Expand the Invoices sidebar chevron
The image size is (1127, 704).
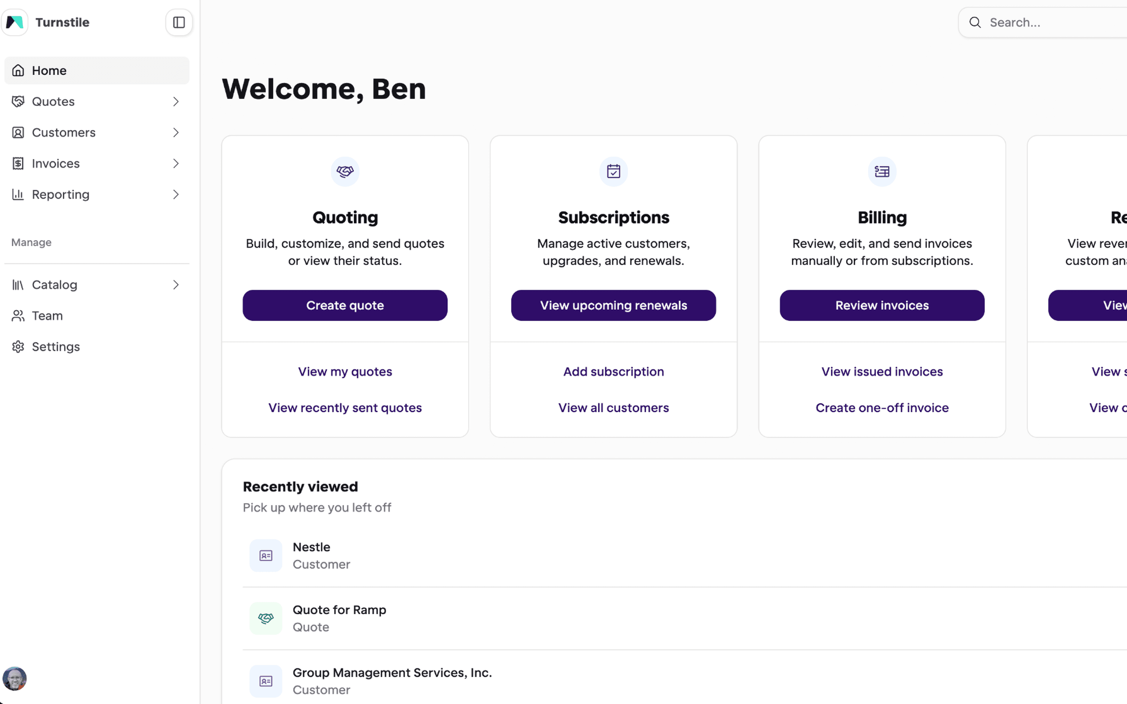tap(176, 163)
